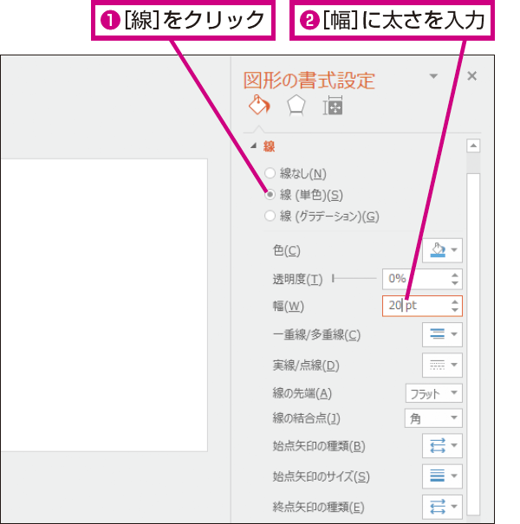Click the 幅(W) label

tap(289, 306)
